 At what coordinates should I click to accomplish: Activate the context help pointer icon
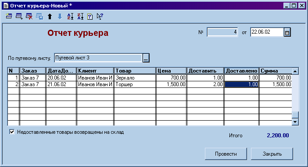click(100, 17)
